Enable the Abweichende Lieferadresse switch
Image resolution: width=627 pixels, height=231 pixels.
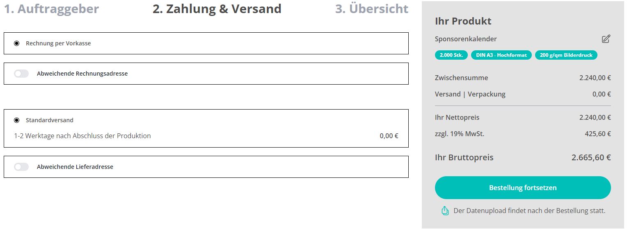(21, 167)
